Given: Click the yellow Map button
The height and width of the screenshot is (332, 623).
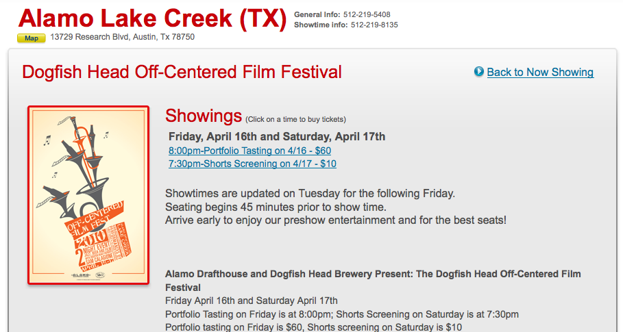Looking at the screenshot, I should [x=32, y=38].
